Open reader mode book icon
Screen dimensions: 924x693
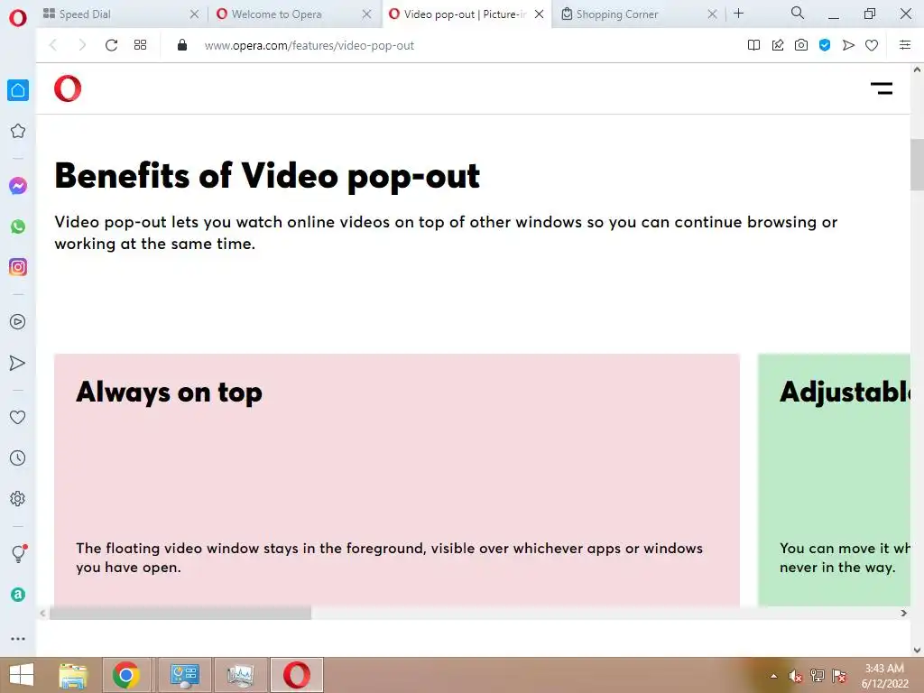click(753, 45)
